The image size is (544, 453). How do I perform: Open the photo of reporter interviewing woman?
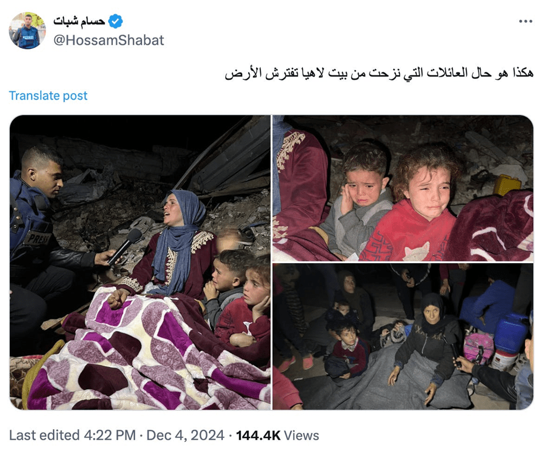140,262
